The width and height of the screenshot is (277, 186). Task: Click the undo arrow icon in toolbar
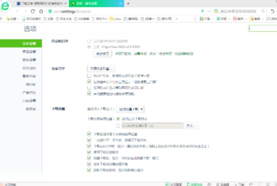pos(272,12)
